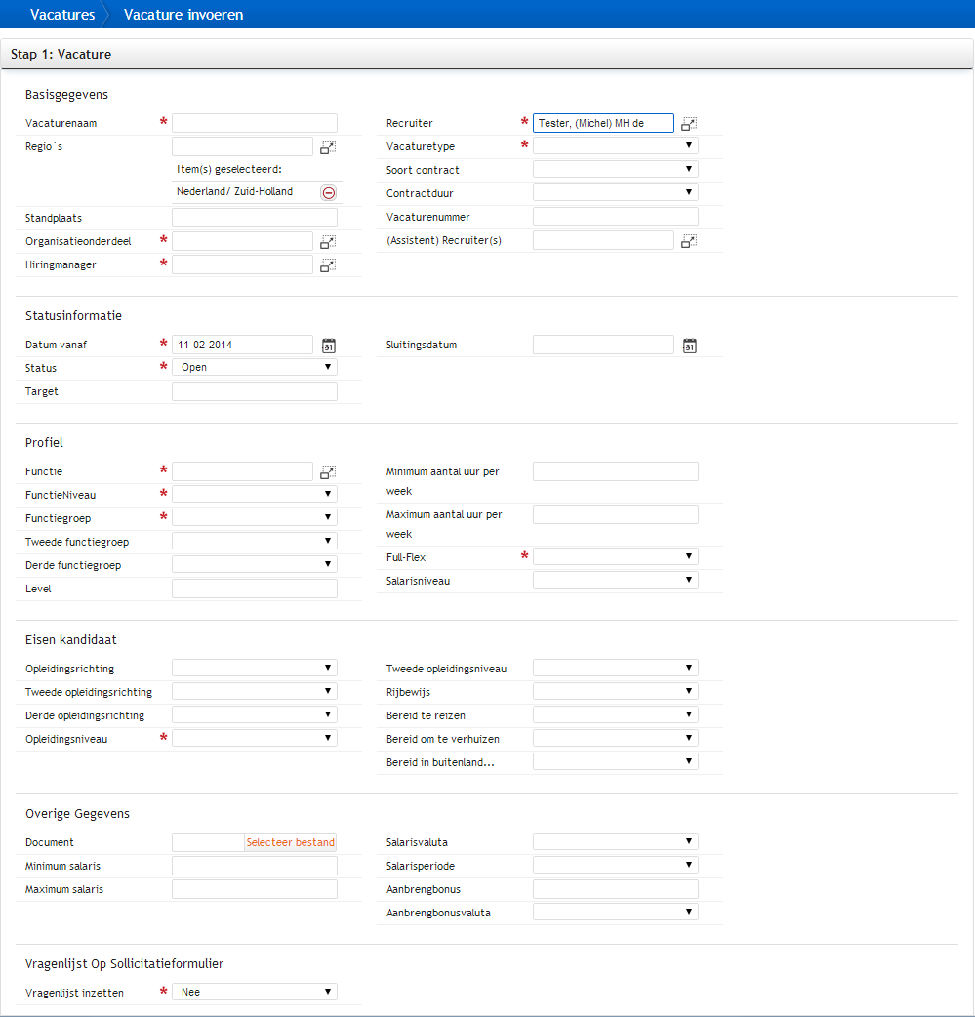The height and width of the screenshot is (1017, 975).
Task: Focus the Organisatieonderdeel input field
Action: (x=243, y=241)
